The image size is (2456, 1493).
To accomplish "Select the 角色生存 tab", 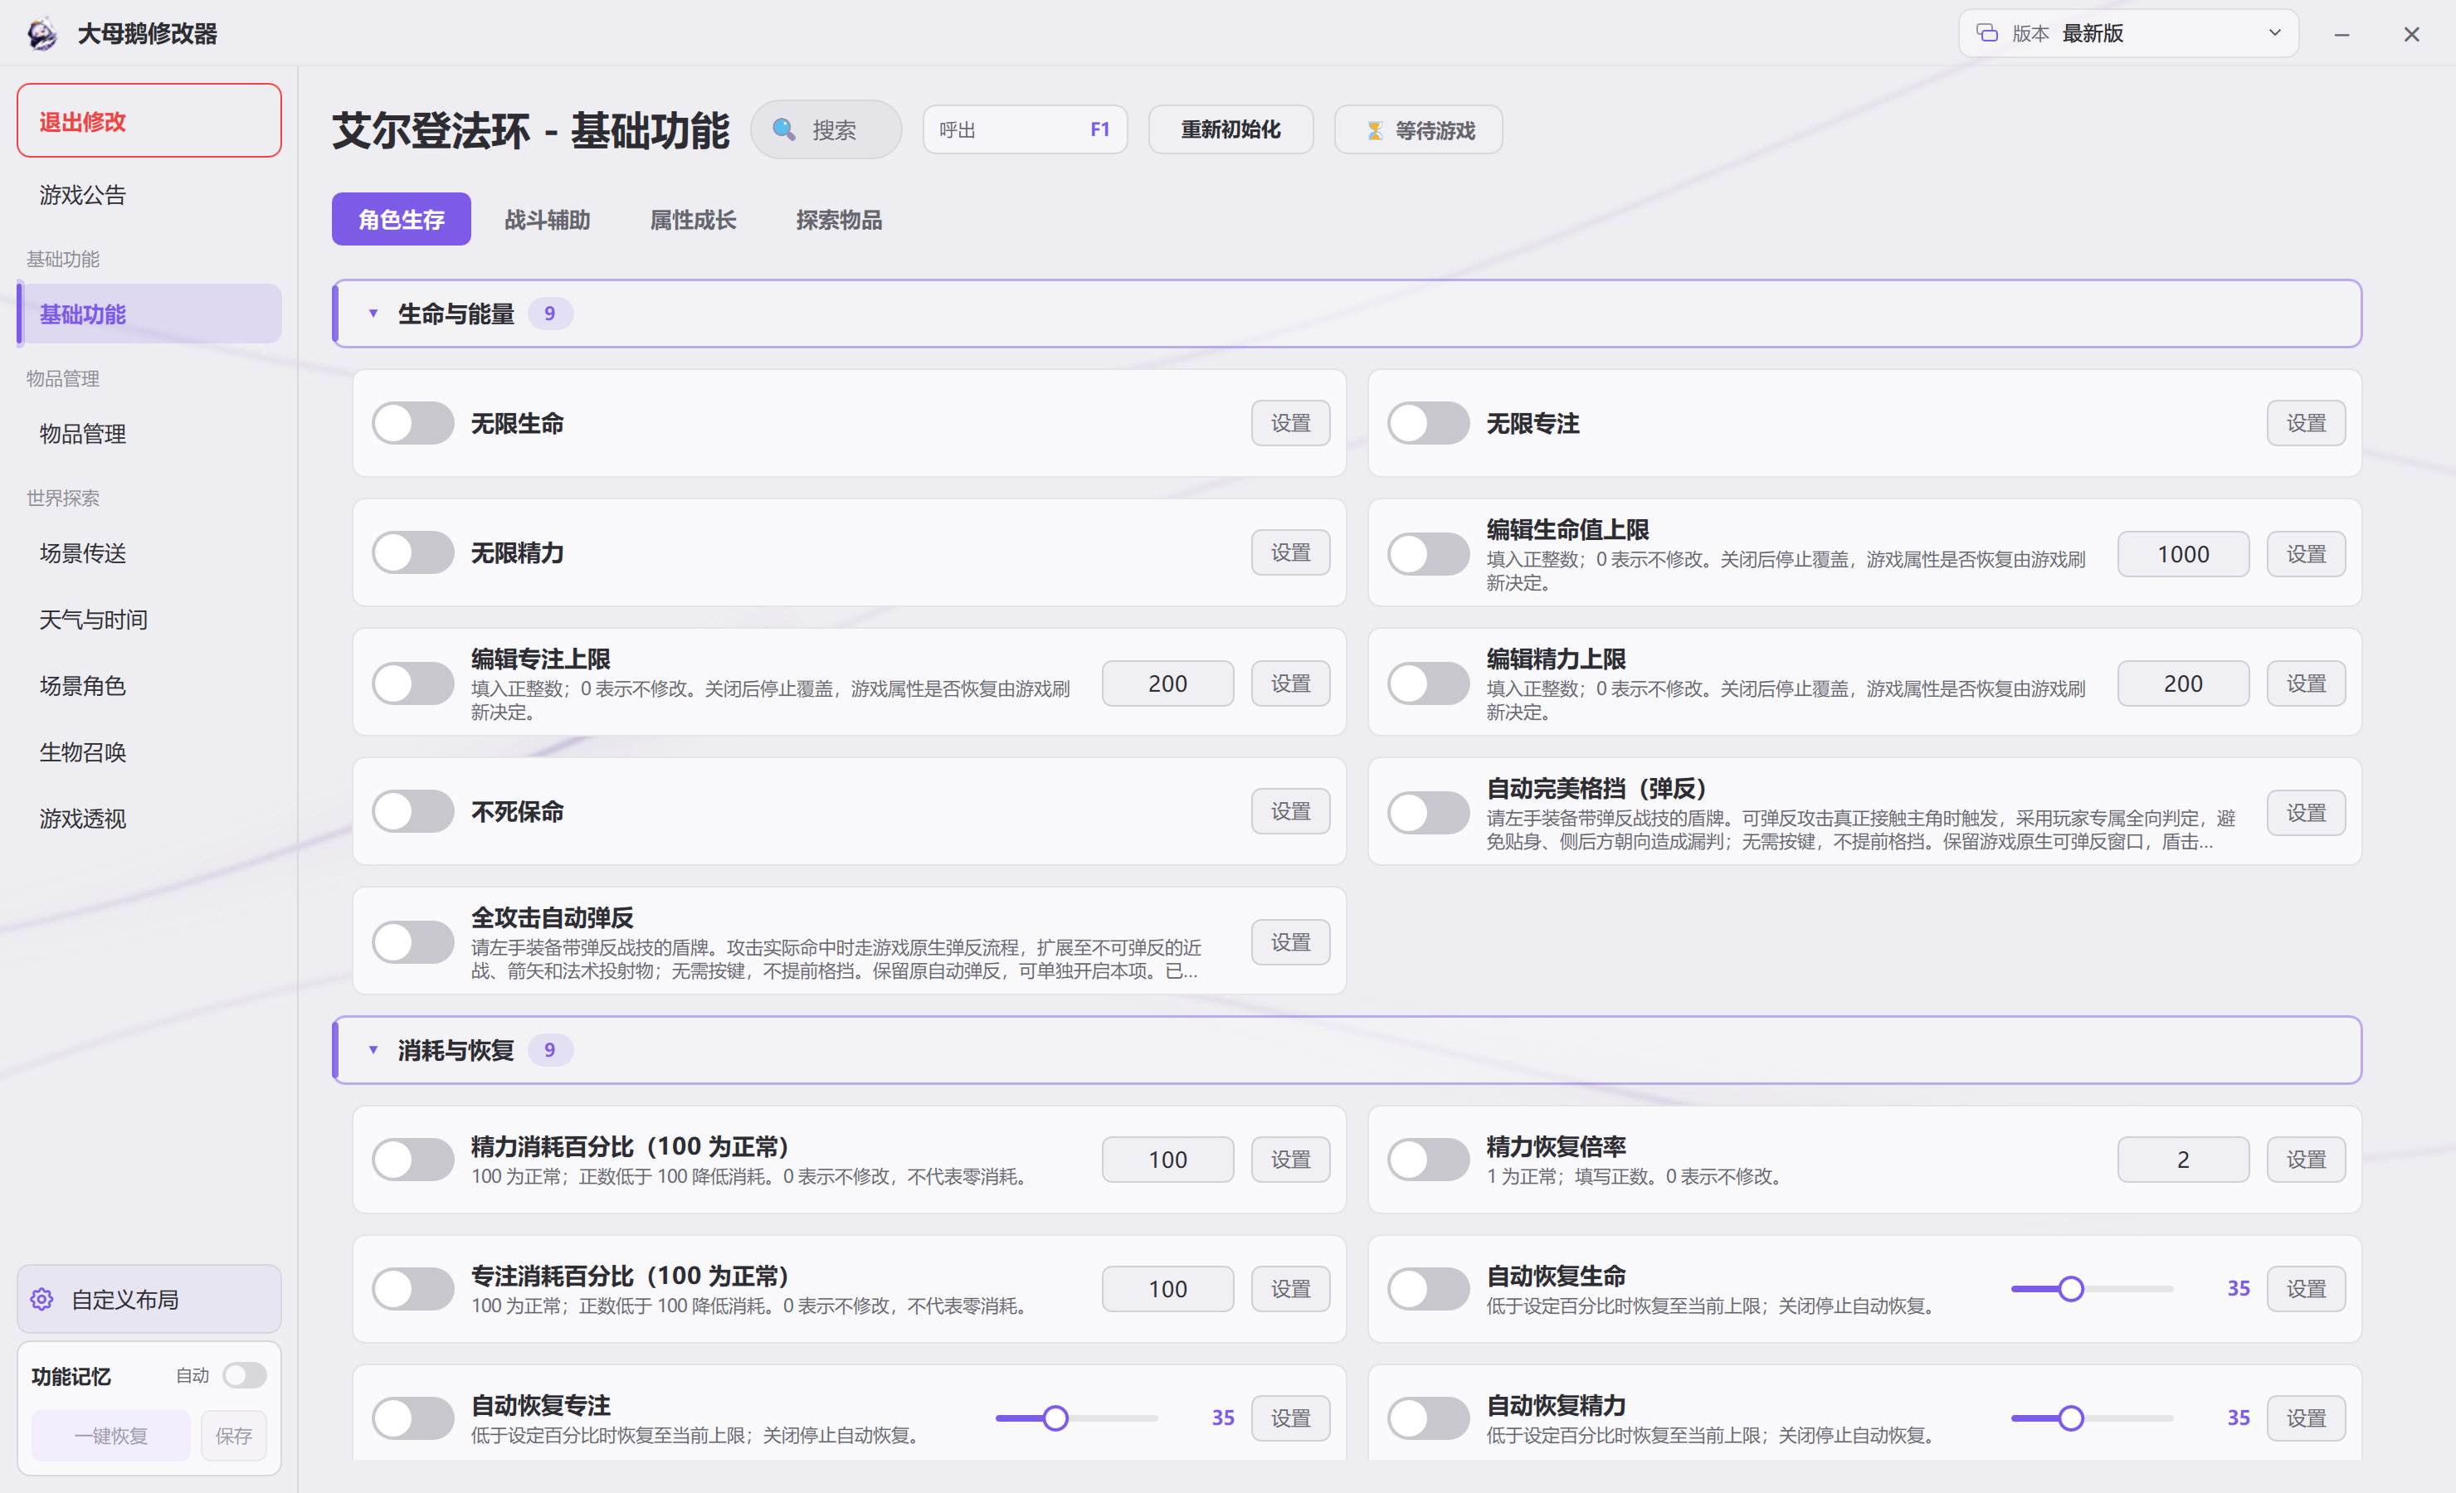I will (401, 219).
